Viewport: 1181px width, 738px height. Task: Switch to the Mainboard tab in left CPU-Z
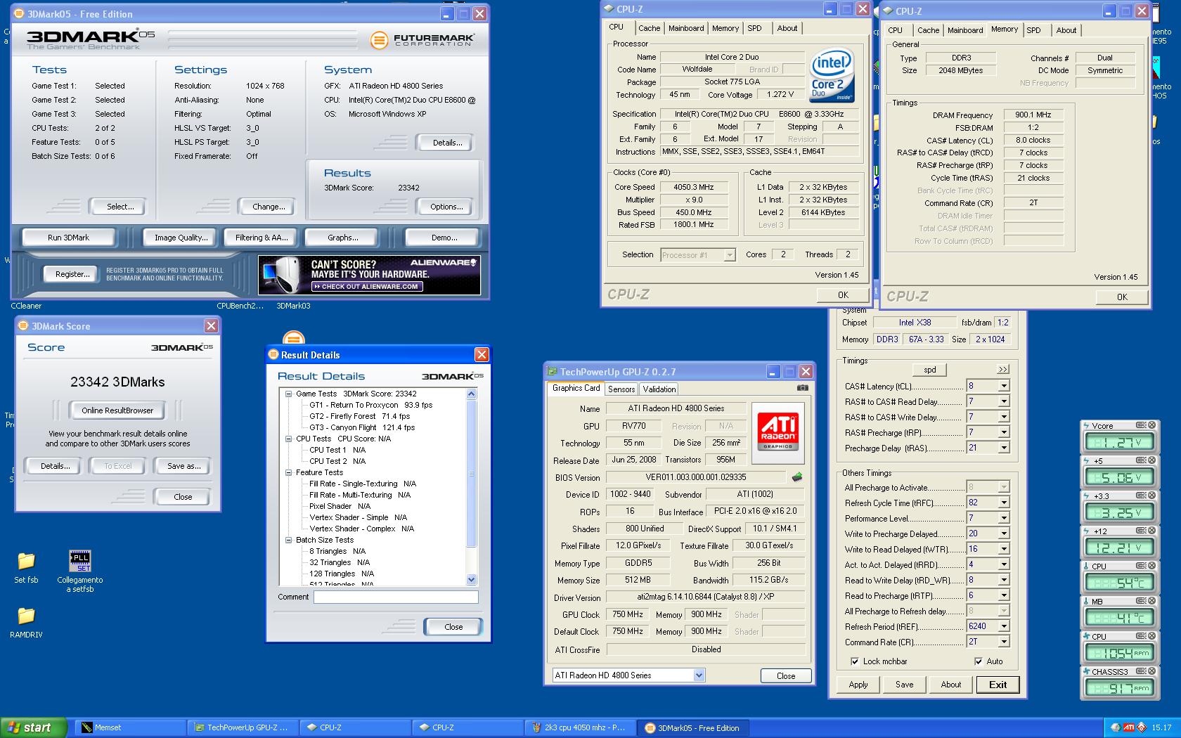(x=686, y=28)
